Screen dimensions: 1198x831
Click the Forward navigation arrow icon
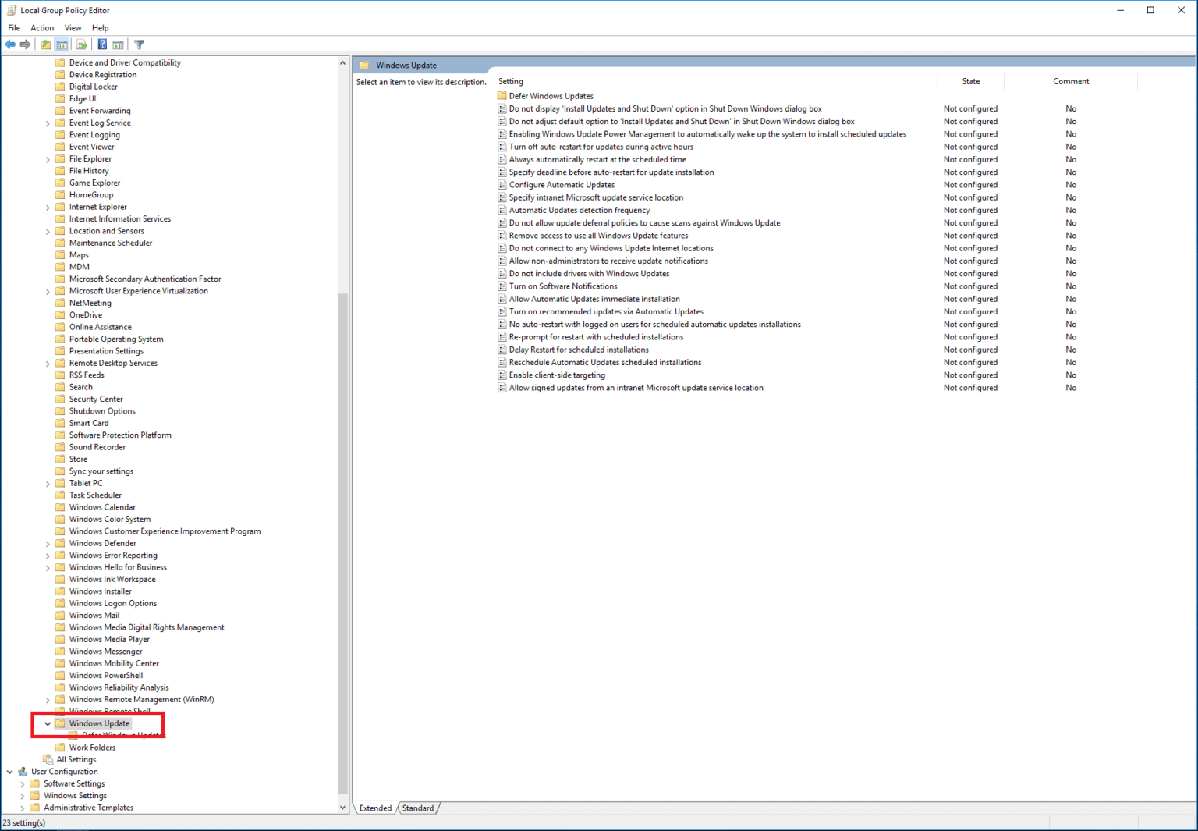point(24,44)
